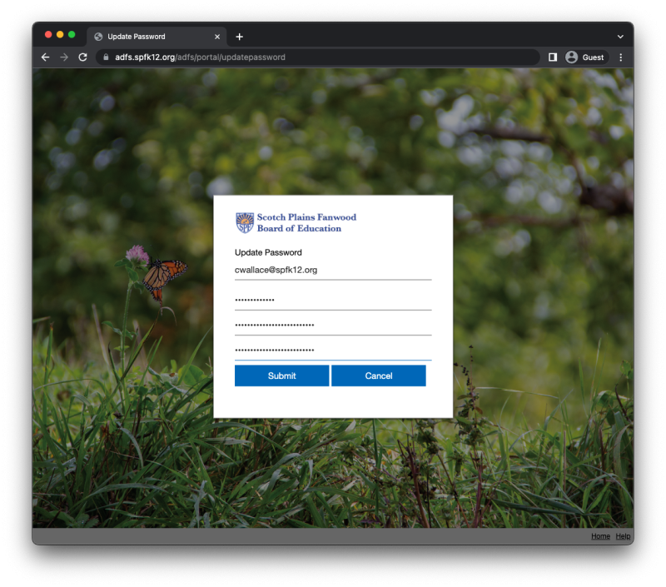
Task: Click the back navigation arrow
Action: 45,57
